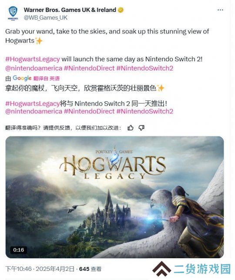This screenshot has width=235, height=280.
Task: Click the sparkles emoji after Hogwarts
Action: point(39,41)
